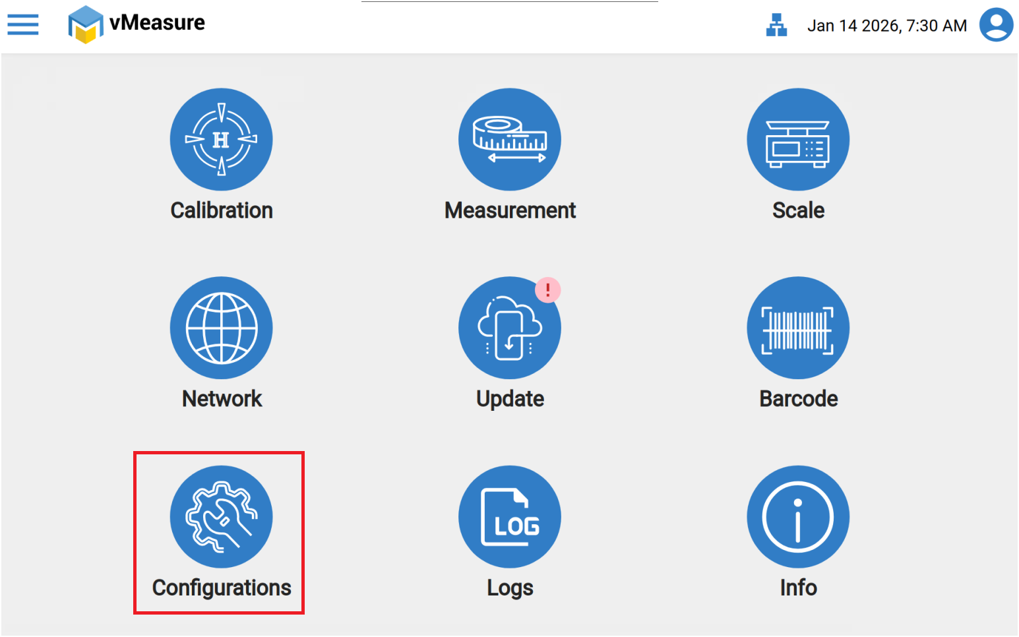Click the Configurations text label
The image size is (1019, 637).
click(222, 588)
